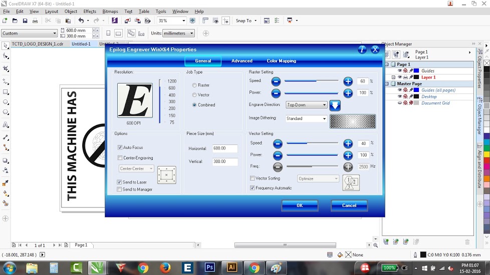Switch to TCTD_LOGO_DESIGN_1.cdr document tab
The image size is (490, 275).
point(38,44)
